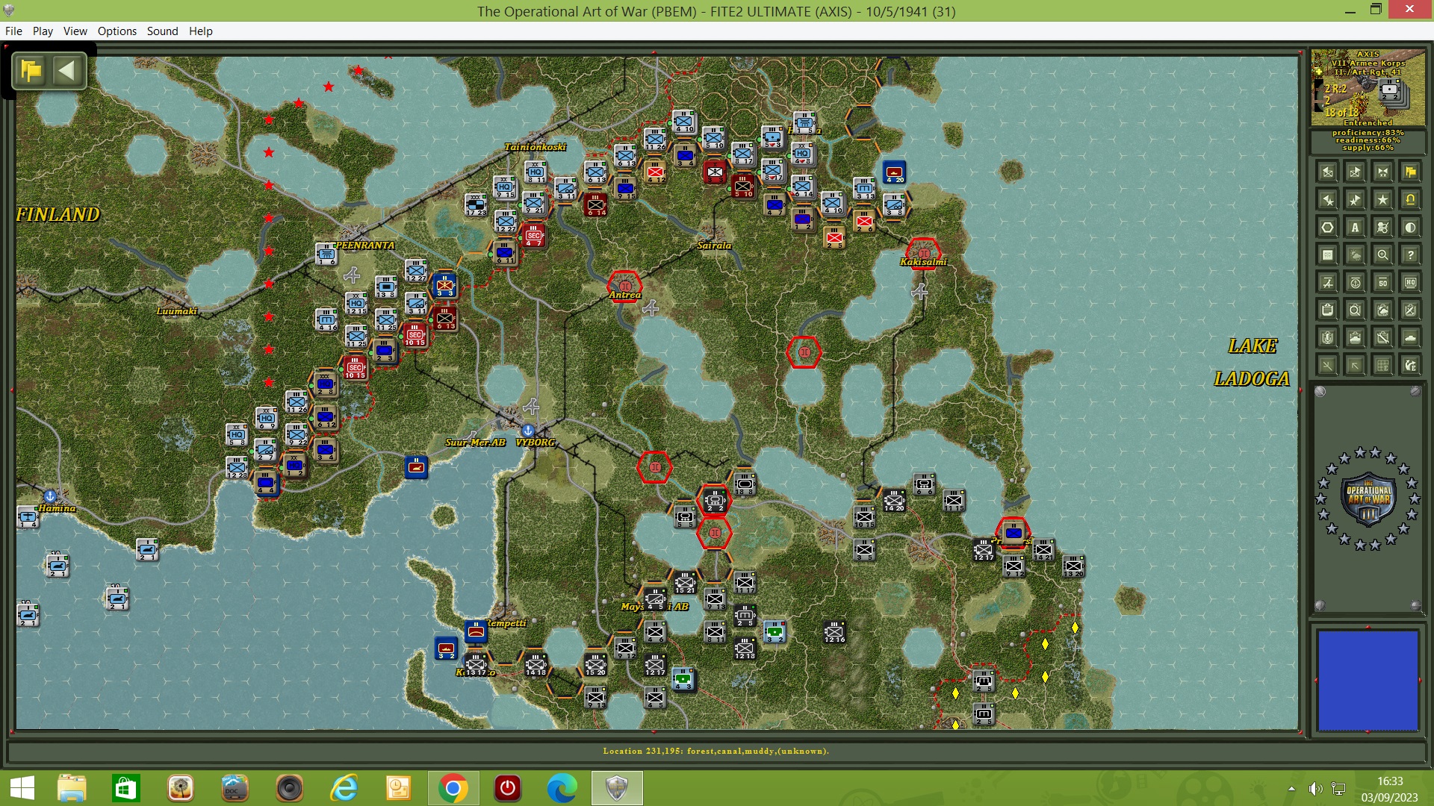Click the yellow flags button at the map's top-left

(32, 71)
